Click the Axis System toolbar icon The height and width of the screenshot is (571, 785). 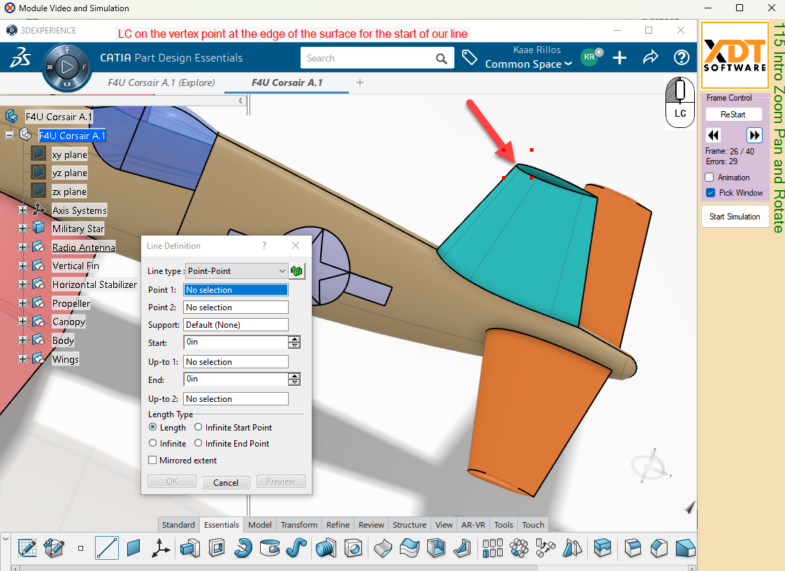click(160, 548)
